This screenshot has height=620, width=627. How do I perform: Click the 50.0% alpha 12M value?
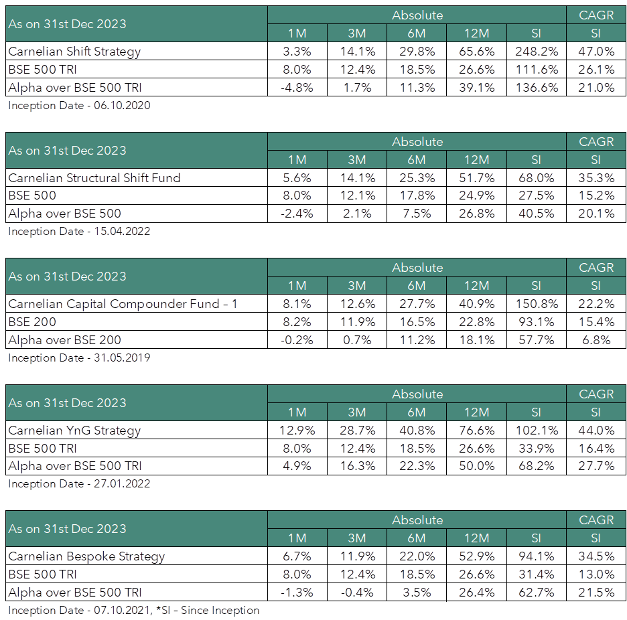pyautogui.click(x=477, y=466)
